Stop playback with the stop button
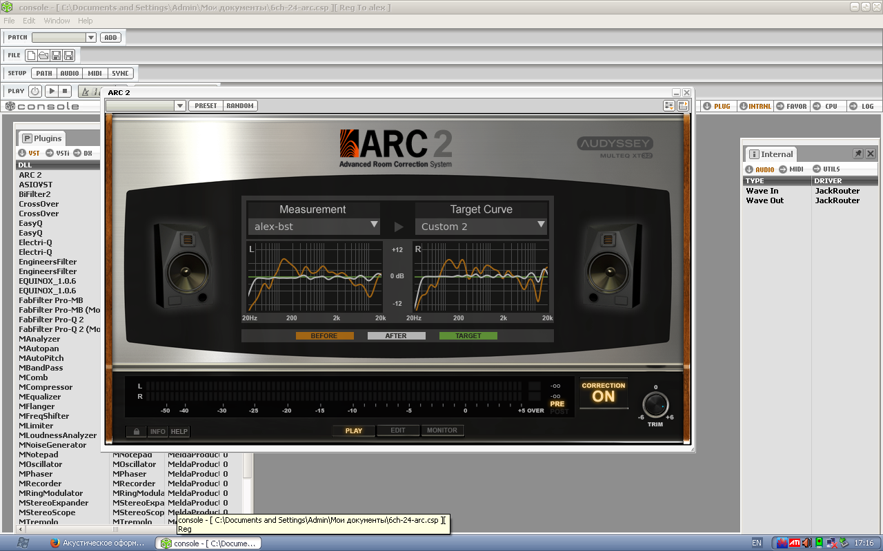 (65, 91)
